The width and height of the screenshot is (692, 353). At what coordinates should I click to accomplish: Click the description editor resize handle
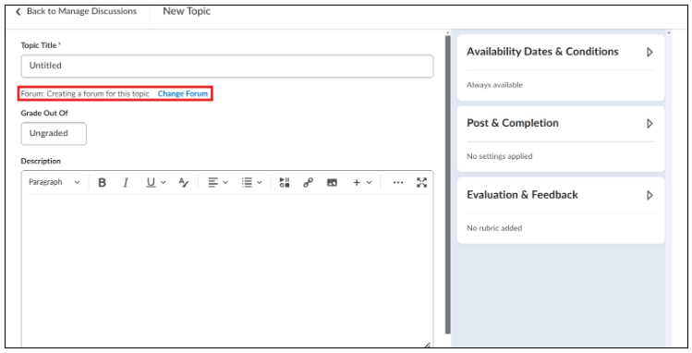pyautogui.click(x=427, y=345)
